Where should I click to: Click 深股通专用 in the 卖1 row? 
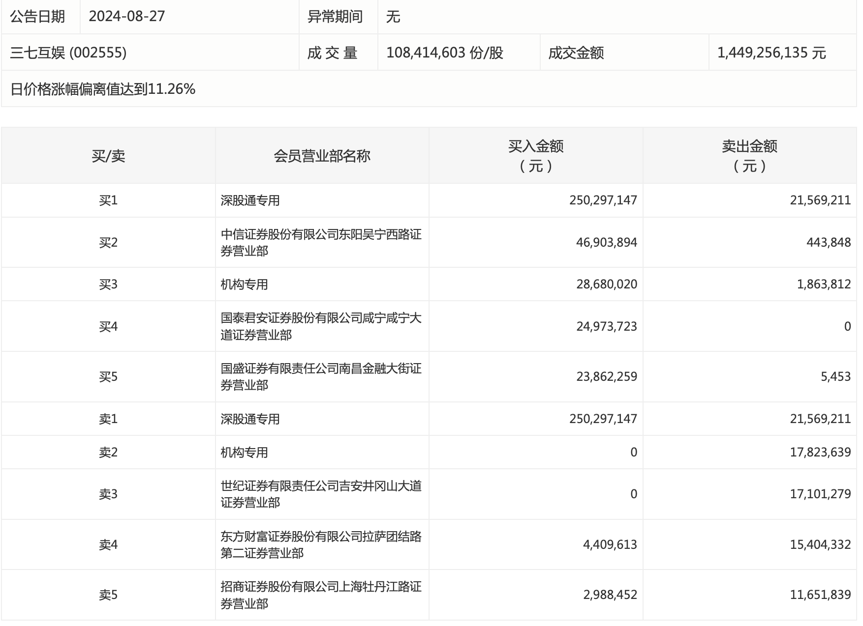250,419
